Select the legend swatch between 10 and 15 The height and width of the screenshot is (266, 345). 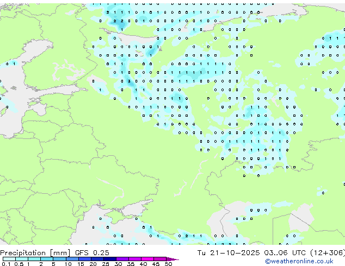72,259
